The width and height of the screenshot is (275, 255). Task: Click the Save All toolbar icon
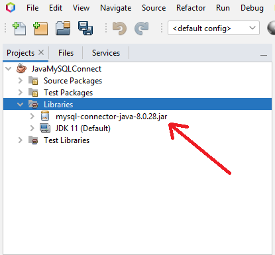(85, 28)
